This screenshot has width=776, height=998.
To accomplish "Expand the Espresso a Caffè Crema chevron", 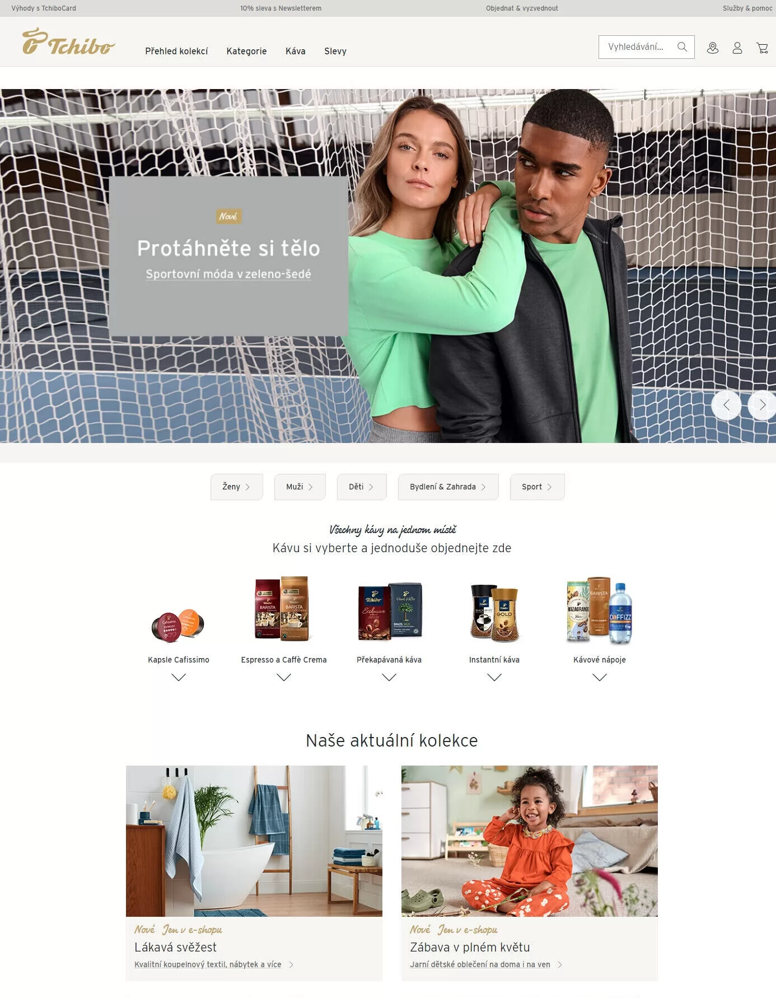I will tap(284, 677).
